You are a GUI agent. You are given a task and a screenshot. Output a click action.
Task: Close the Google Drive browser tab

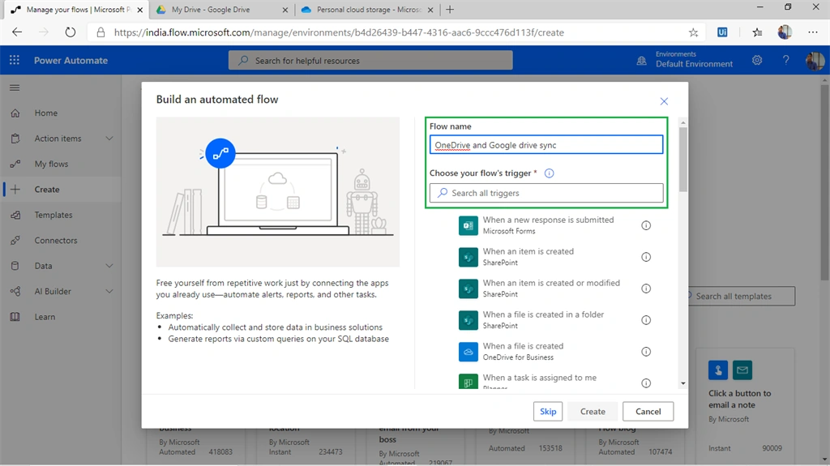point(285,10)
